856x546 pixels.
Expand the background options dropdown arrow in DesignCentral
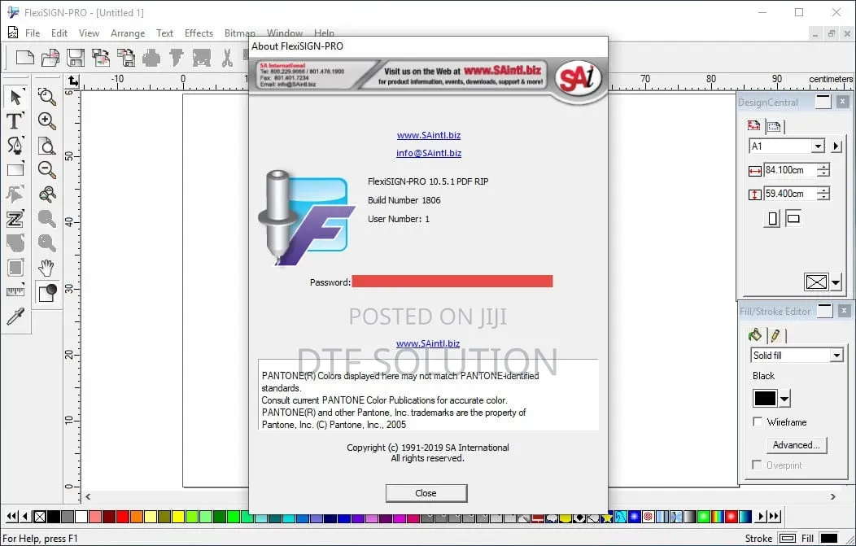[x=836, y=282]
